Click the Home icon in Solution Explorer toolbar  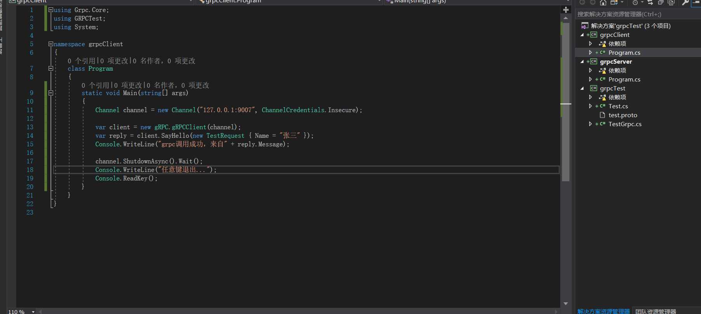pos(603,2)
